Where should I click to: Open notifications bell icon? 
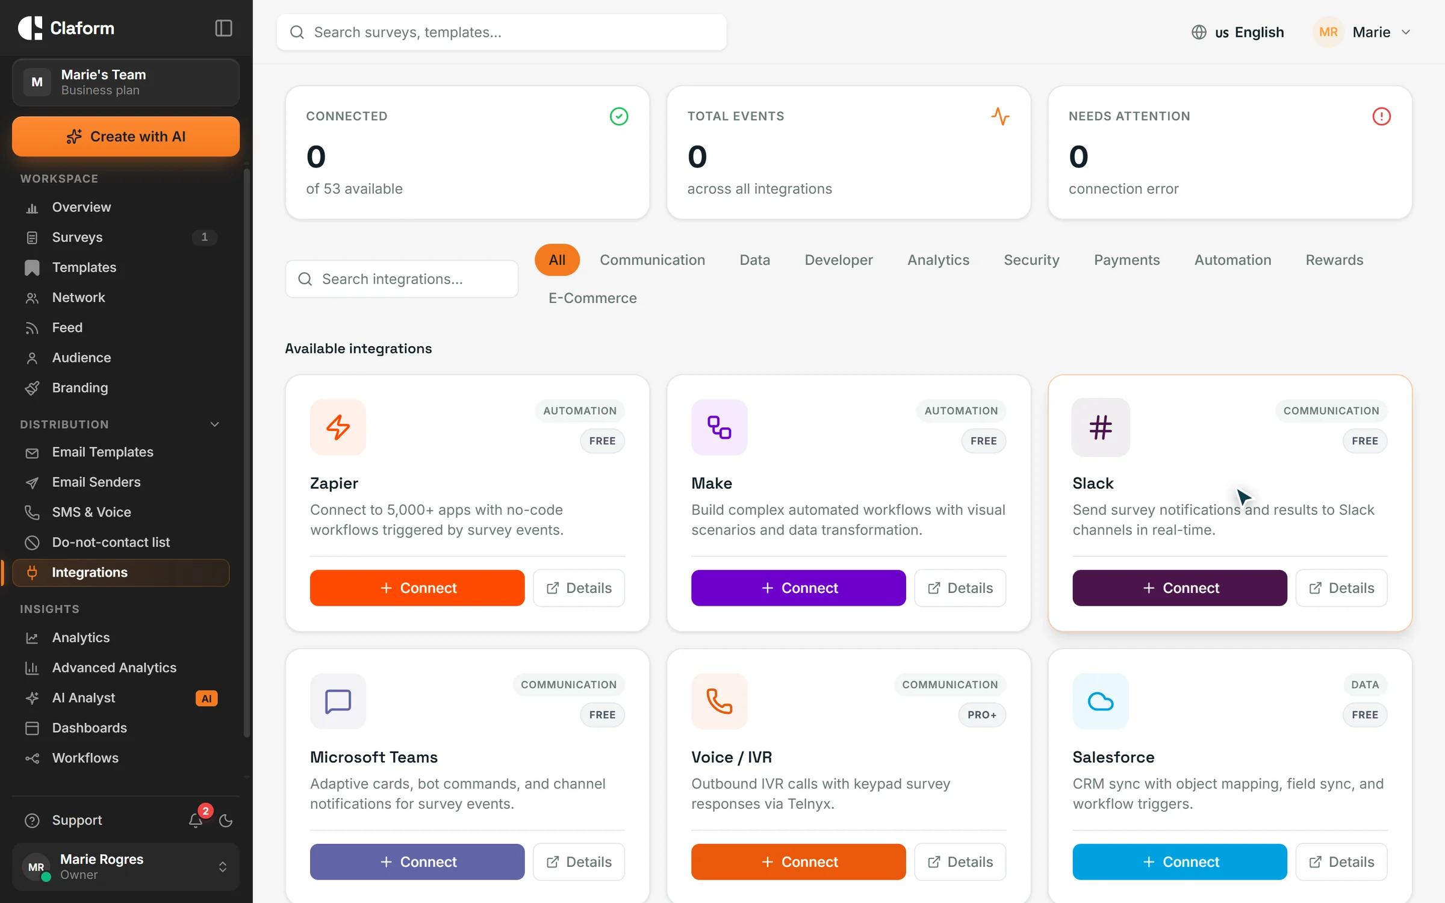(196, 821)
